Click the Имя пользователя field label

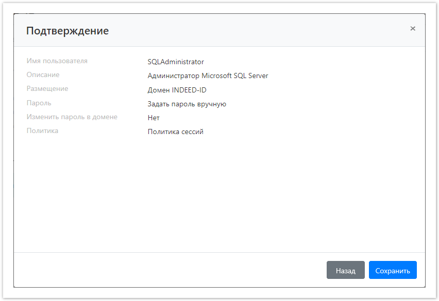pos(58,61)
